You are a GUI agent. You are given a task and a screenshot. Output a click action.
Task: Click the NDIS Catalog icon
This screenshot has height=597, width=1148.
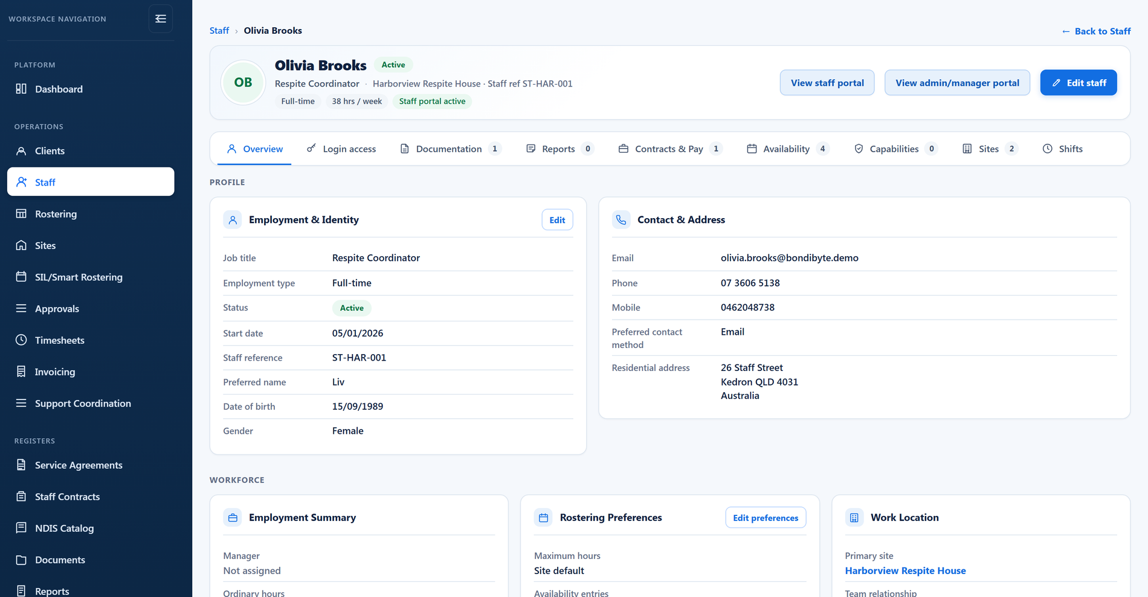pyautogui.click(x=21, y=528)
